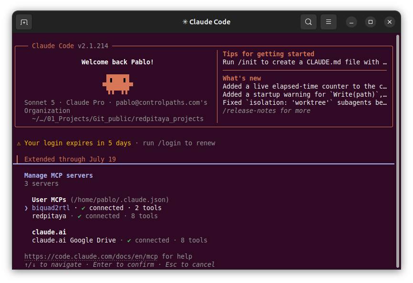Click the "Run /init to create" tip line
This screenshot has height=283, width=413.
pyautogui.click(x=305, y=62)
